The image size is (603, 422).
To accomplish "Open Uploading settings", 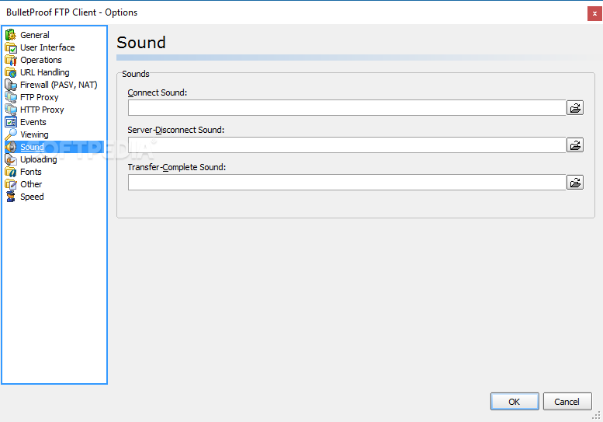I will (39, 159).
